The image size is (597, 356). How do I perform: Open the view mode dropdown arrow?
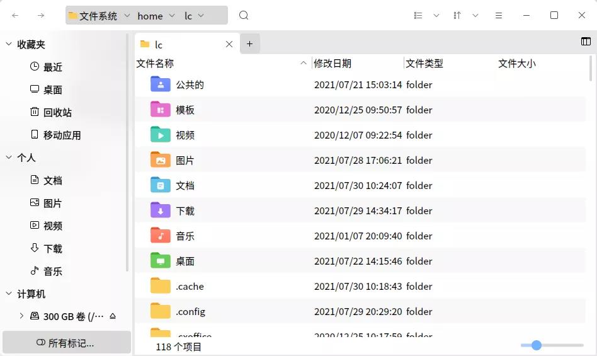pyautogui.click(x=436, y=16)
